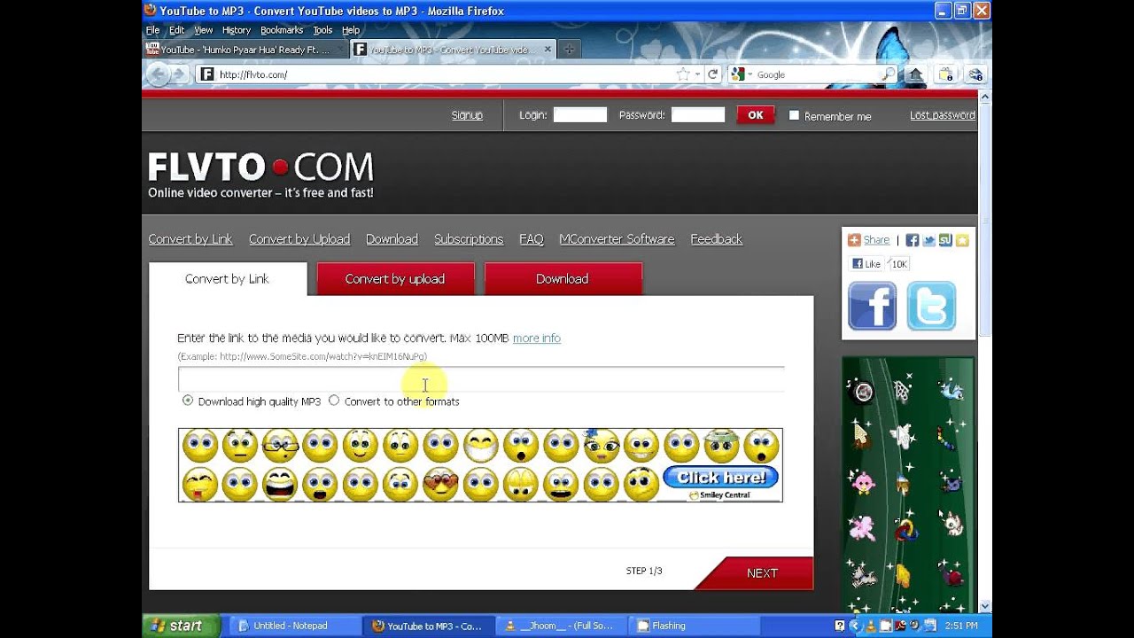Open the Bookmarks menu
This screenshot has width=1134, height=638.
(x=281, y=30)
